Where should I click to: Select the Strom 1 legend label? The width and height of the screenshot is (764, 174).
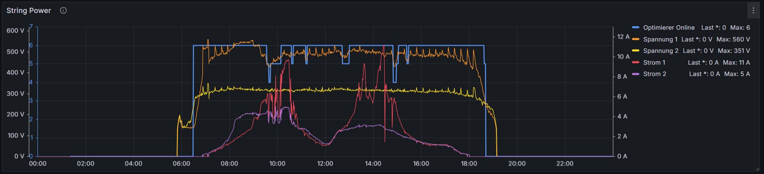coord(654,63)
